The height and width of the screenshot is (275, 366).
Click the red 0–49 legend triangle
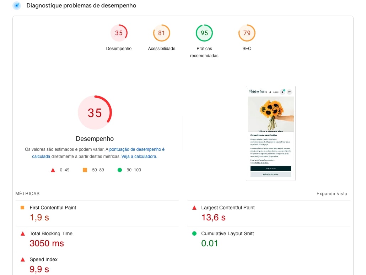click(53, 170)
